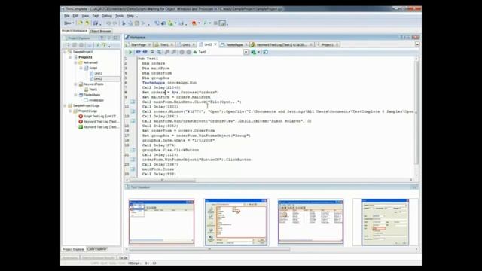Open the View menu

point(85,16)
